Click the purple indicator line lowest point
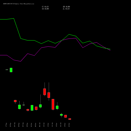Screen dimensions: 131x131 (x=21, y=61)
